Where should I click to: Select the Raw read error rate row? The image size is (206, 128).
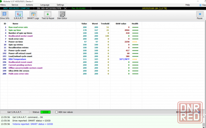(x=71, y=27)
